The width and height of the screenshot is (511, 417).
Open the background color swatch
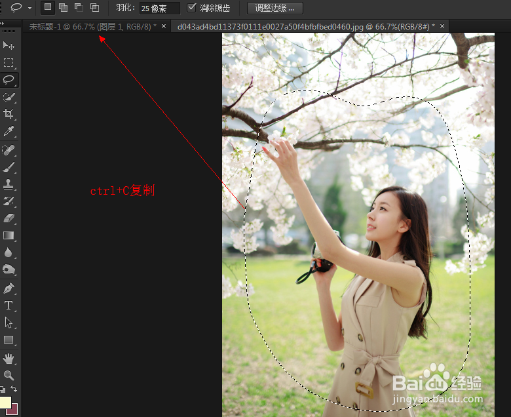click(14, 410)
